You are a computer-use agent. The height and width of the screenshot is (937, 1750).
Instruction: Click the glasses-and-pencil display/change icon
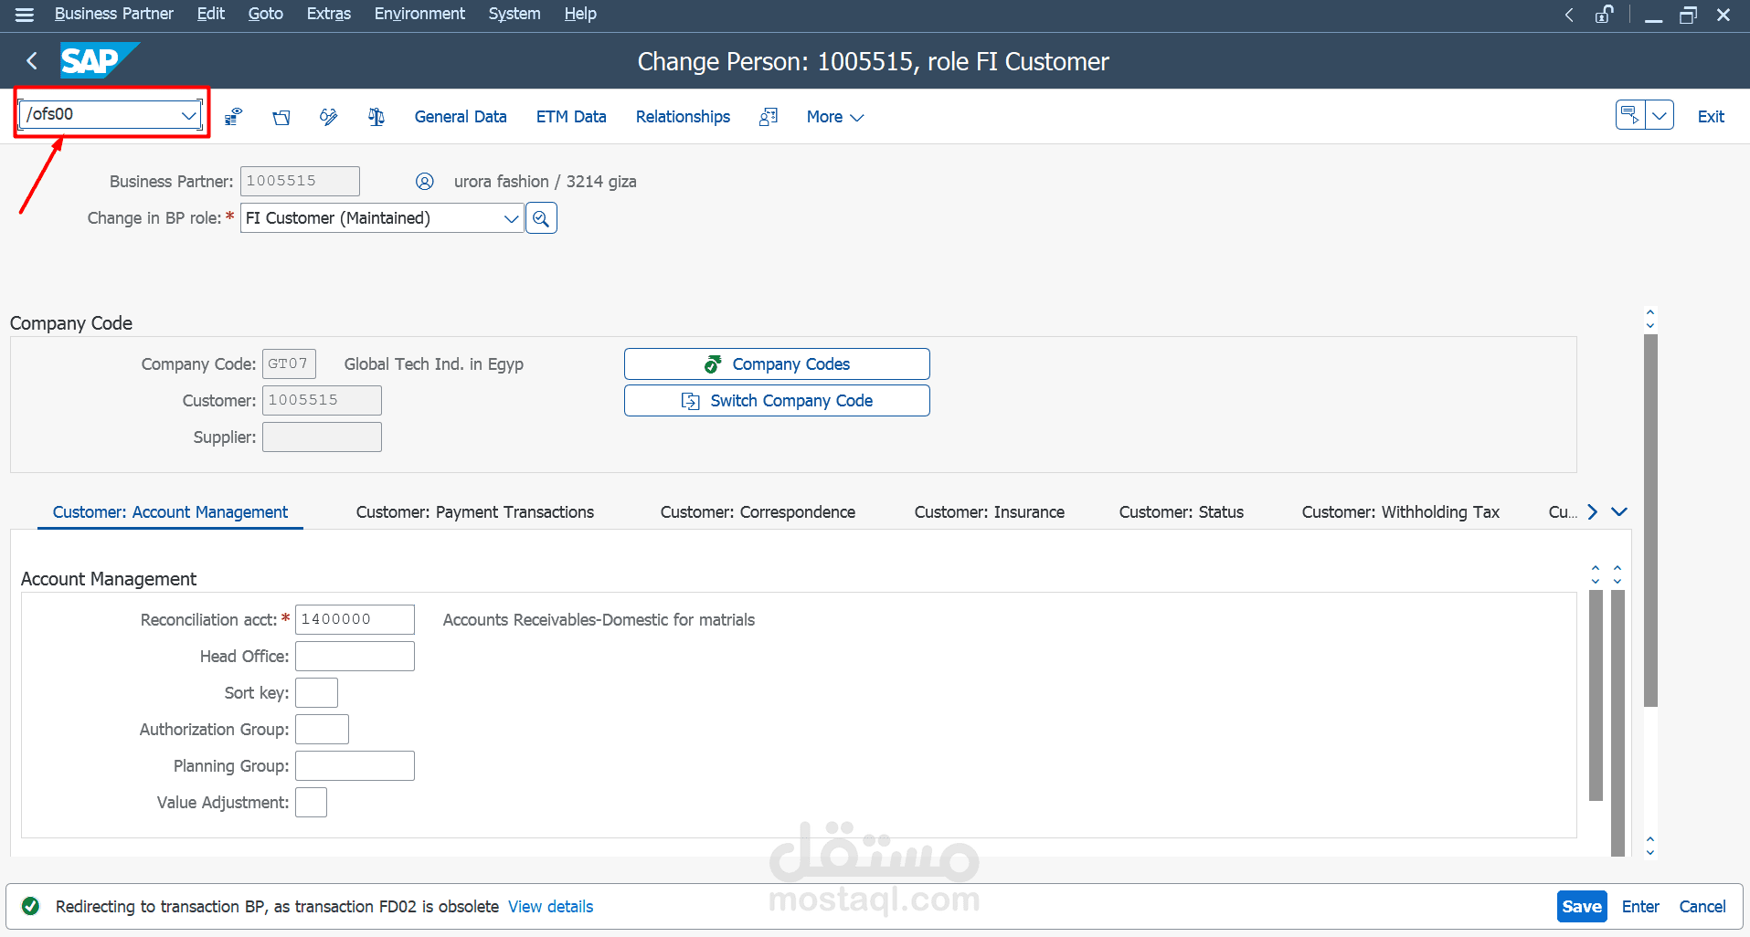[x=329, y=117]
